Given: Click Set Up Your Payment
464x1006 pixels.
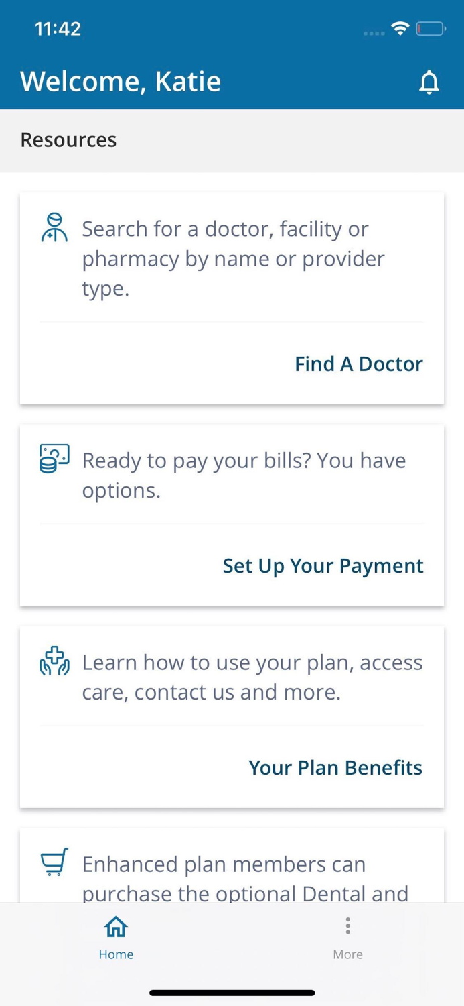Looking at the screenshot, I should [x=323, y=565].
